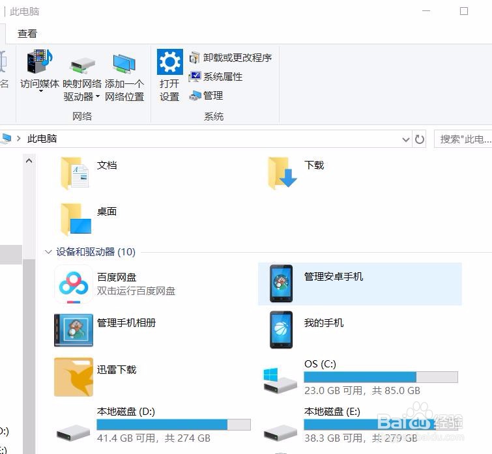
Task: Select the 本地磁盘 (E:) drive icon
Action: pos(280,433)
